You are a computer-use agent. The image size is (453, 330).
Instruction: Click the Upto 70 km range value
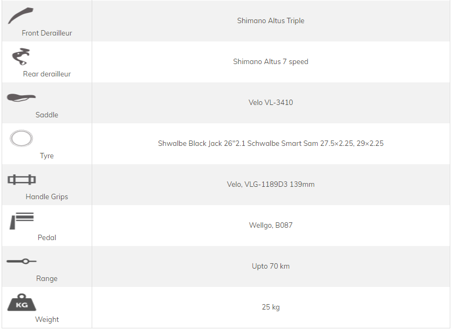click(271, 266)
